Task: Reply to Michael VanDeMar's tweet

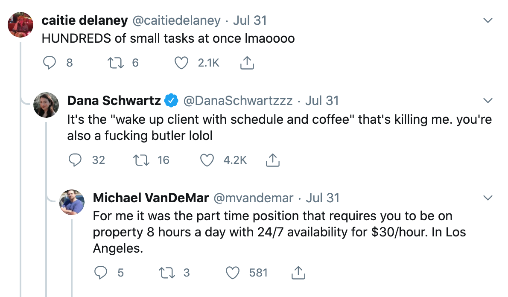Action: (x=101, y=273)
